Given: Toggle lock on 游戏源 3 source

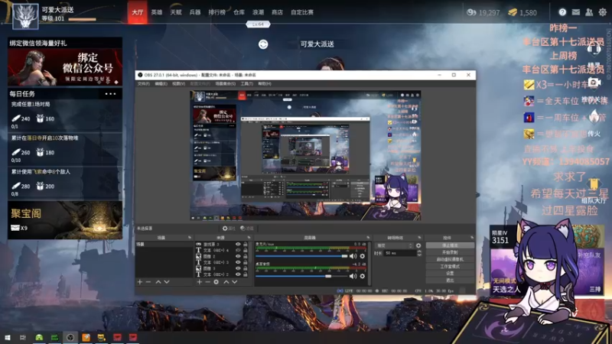Looking at the screenshot, I should 246,244.
